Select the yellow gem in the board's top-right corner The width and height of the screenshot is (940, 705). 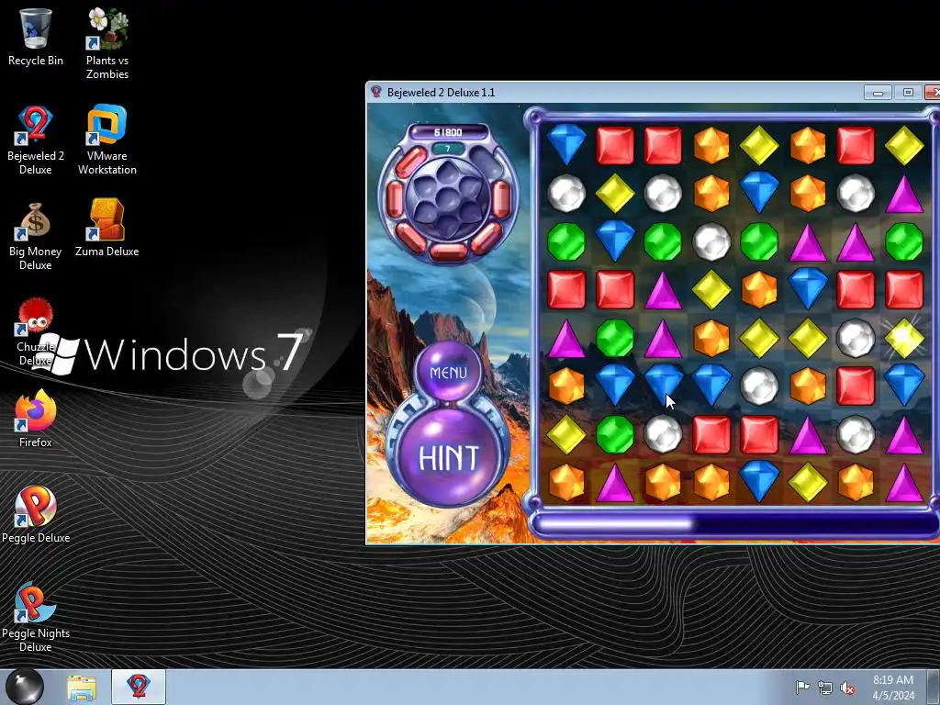click(904, 145)
